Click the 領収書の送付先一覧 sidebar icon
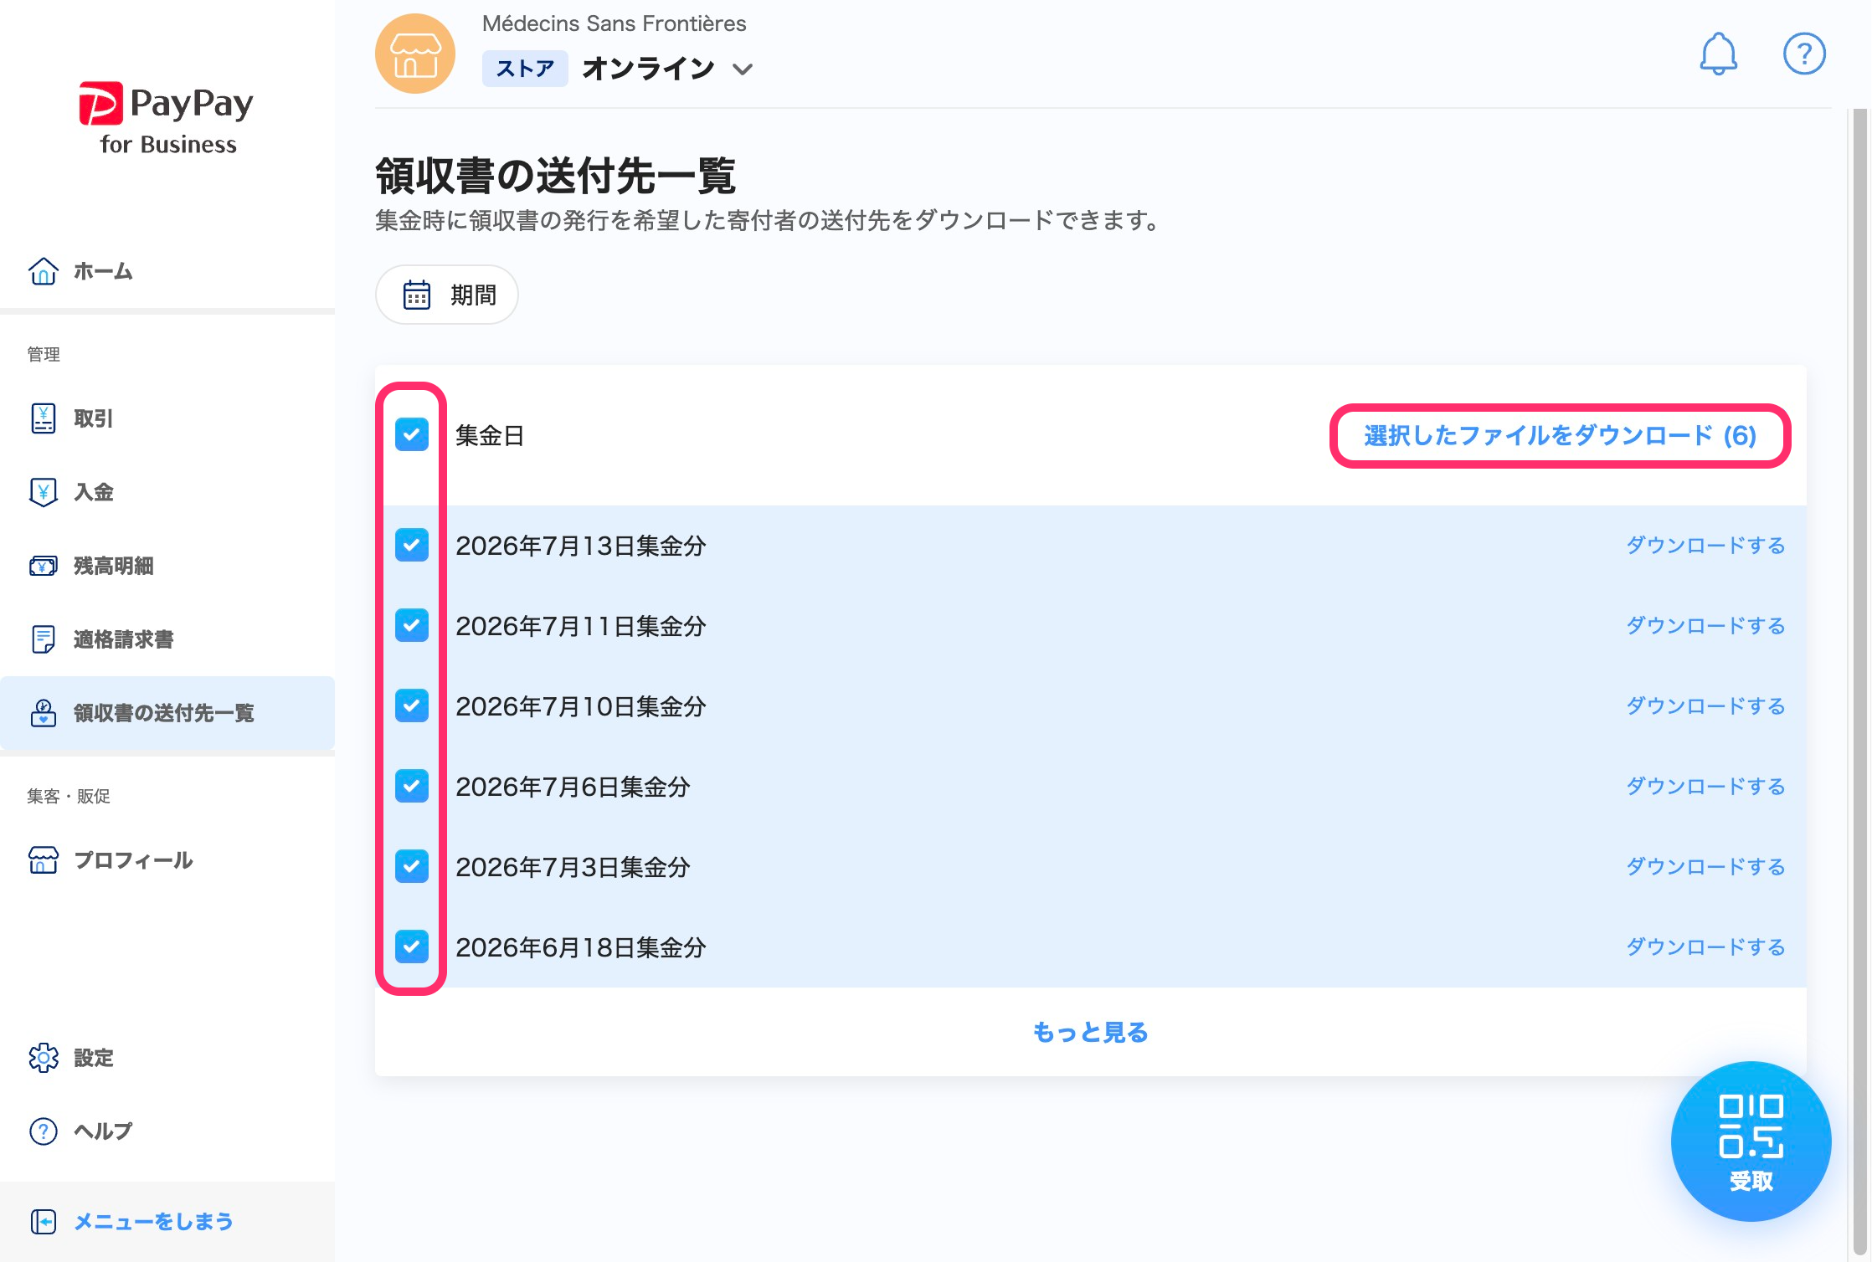1872x1262 pixels. (x=44, y=713)
